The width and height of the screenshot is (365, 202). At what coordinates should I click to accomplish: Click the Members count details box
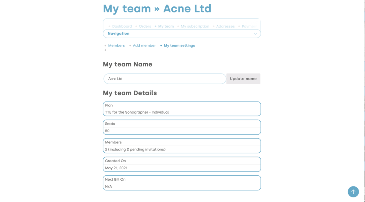[x=182, y=146]
